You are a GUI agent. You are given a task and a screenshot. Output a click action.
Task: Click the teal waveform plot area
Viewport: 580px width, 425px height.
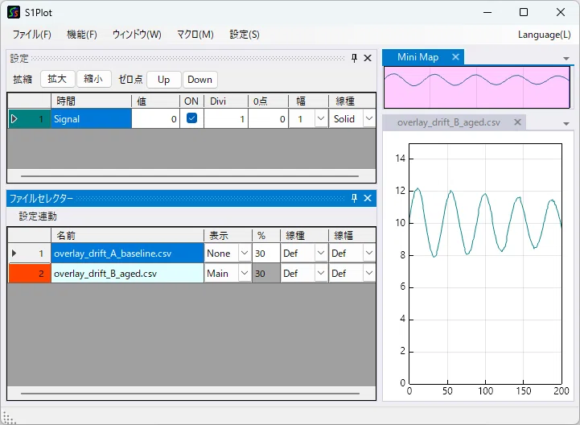tap(485, 263)
